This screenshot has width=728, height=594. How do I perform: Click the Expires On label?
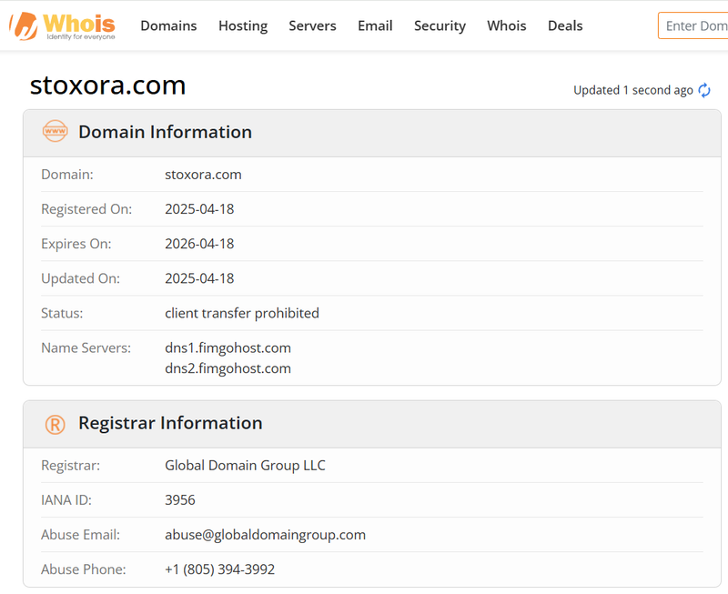click(x=76, y=244)
